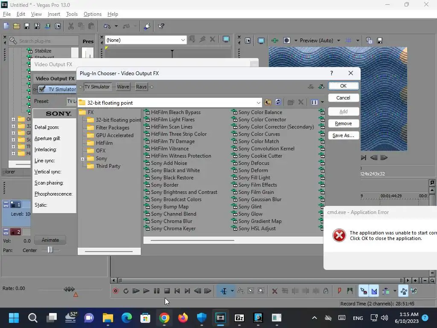Click the plug-in list horizontal scrollbar
Image resolution: width=437 pixels, height=328 pixels.
[192, 240]
